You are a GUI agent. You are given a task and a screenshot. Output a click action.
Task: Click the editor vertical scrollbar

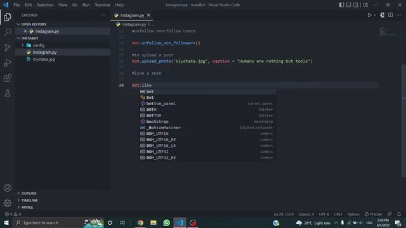pyautogui.click(x=403, y=120)
